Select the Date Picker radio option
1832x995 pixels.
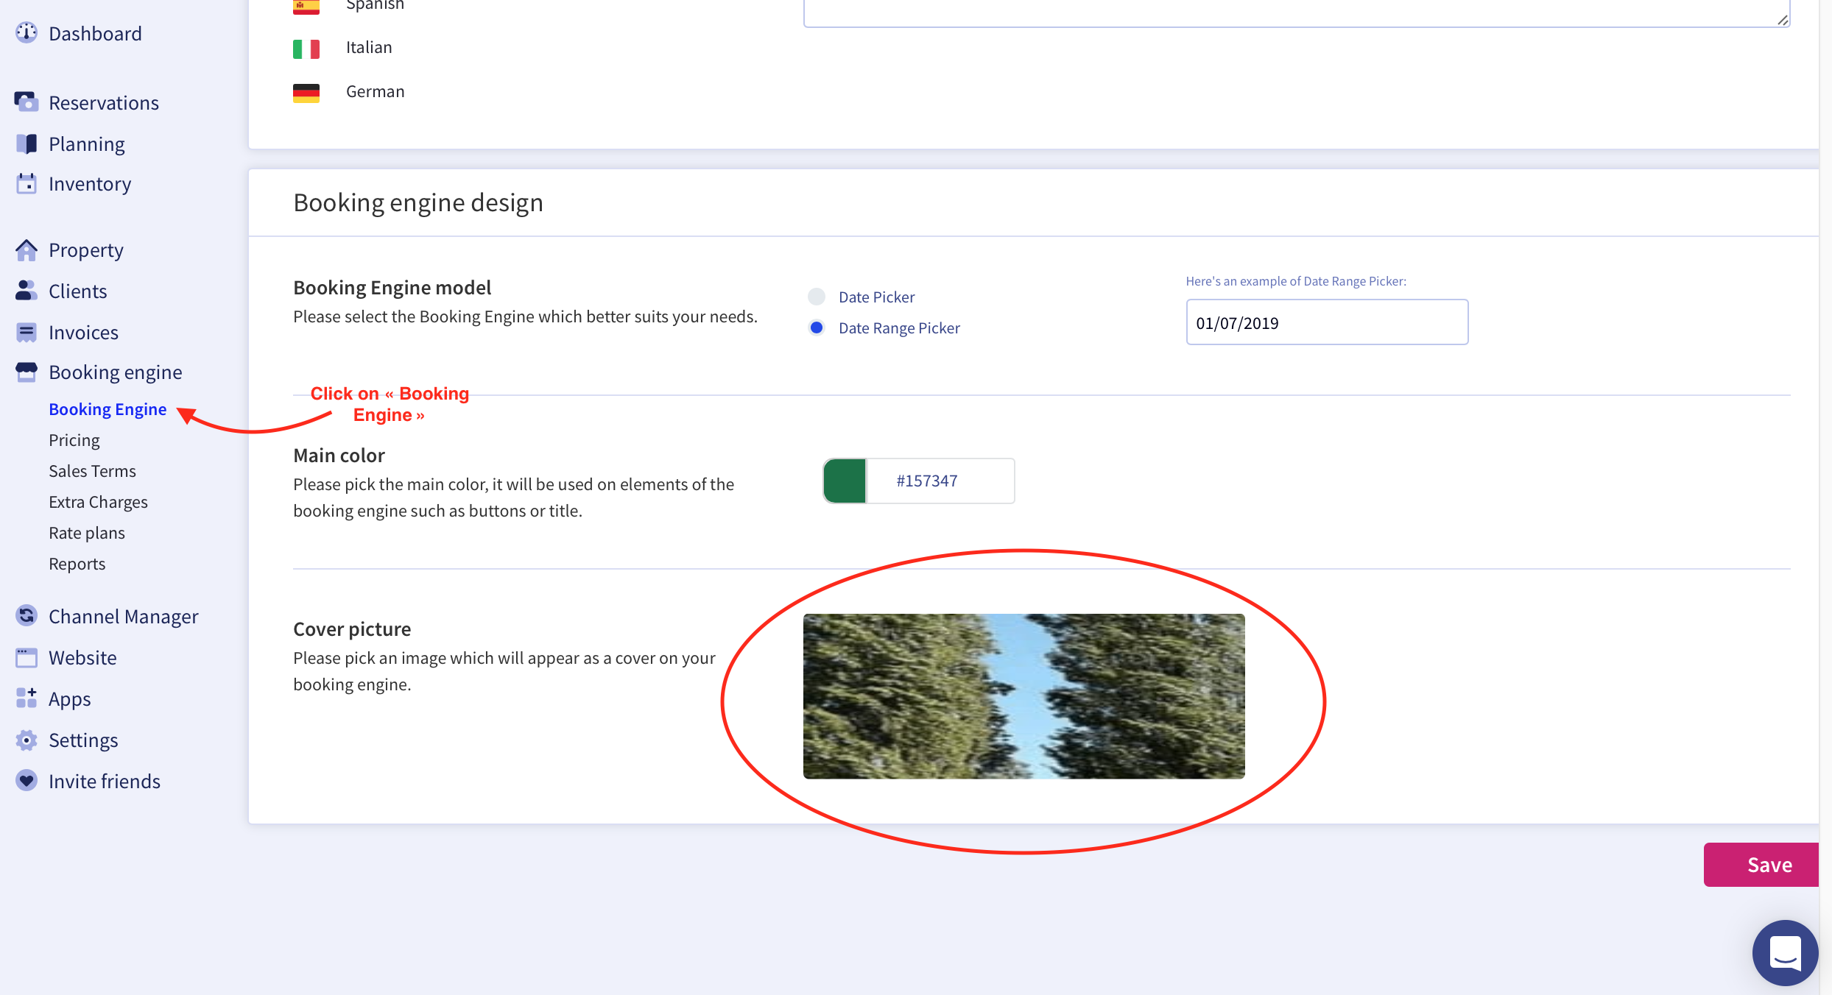click(x=817, y=297)
